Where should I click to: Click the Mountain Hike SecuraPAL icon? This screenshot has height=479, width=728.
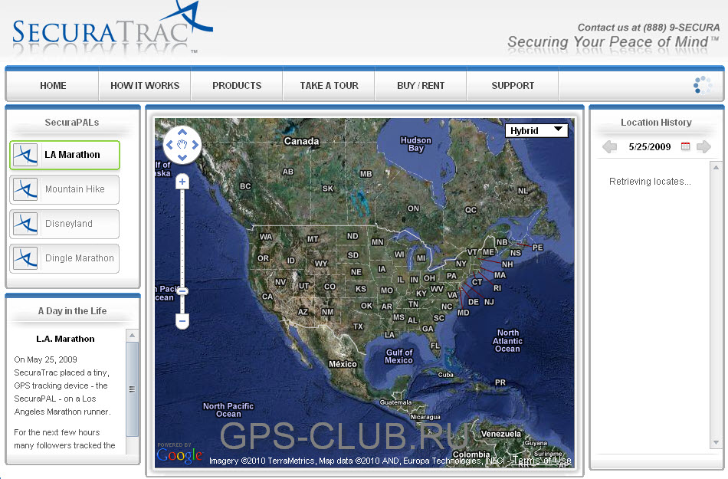[25, 189]
